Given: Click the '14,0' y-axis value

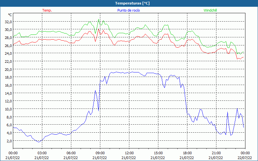Looking at the screenshot, I should pos(8,93).
